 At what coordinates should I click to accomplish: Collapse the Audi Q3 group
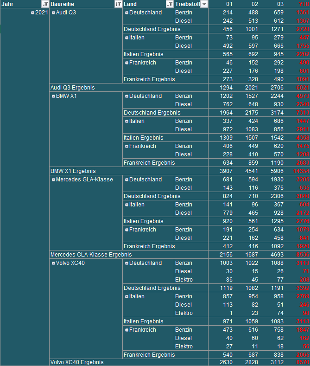53,13
